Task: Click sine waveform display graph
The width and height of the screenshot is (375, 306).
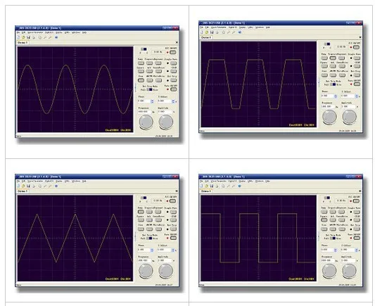Action: tap(75, 89)
